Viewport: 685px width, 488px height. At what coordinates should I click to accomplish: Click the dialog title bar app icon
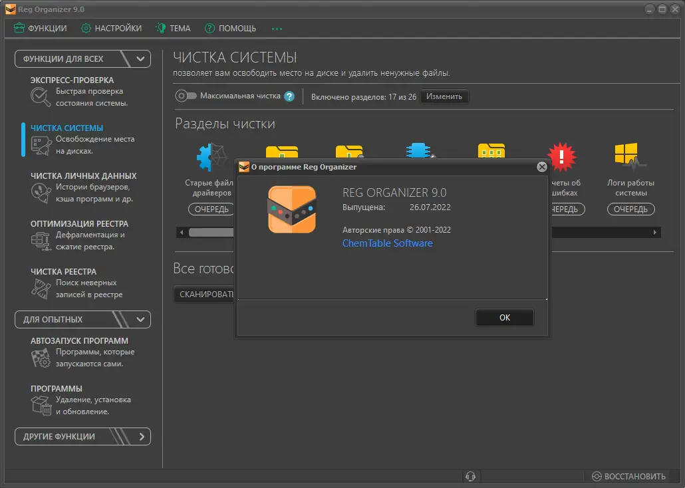pos(244,167)
